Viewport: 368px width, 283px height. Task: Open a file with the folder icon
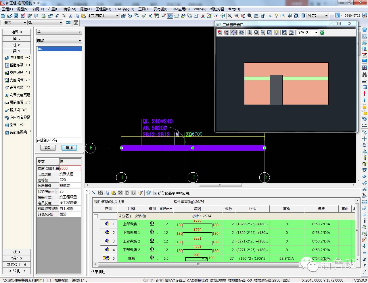[x=9, y=16]
